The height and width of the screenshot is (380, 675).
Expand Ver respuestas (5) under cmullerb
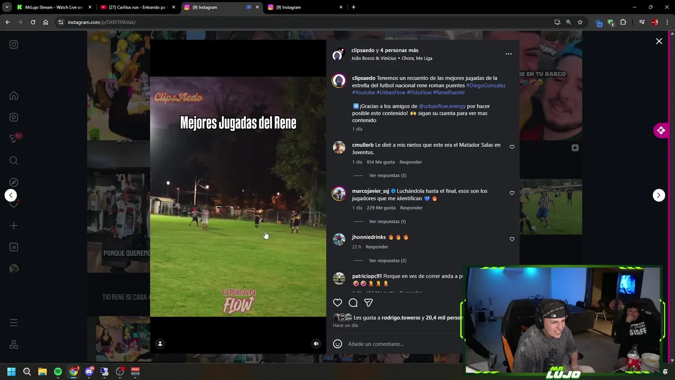pyautogui.click(x=388, y=175)
